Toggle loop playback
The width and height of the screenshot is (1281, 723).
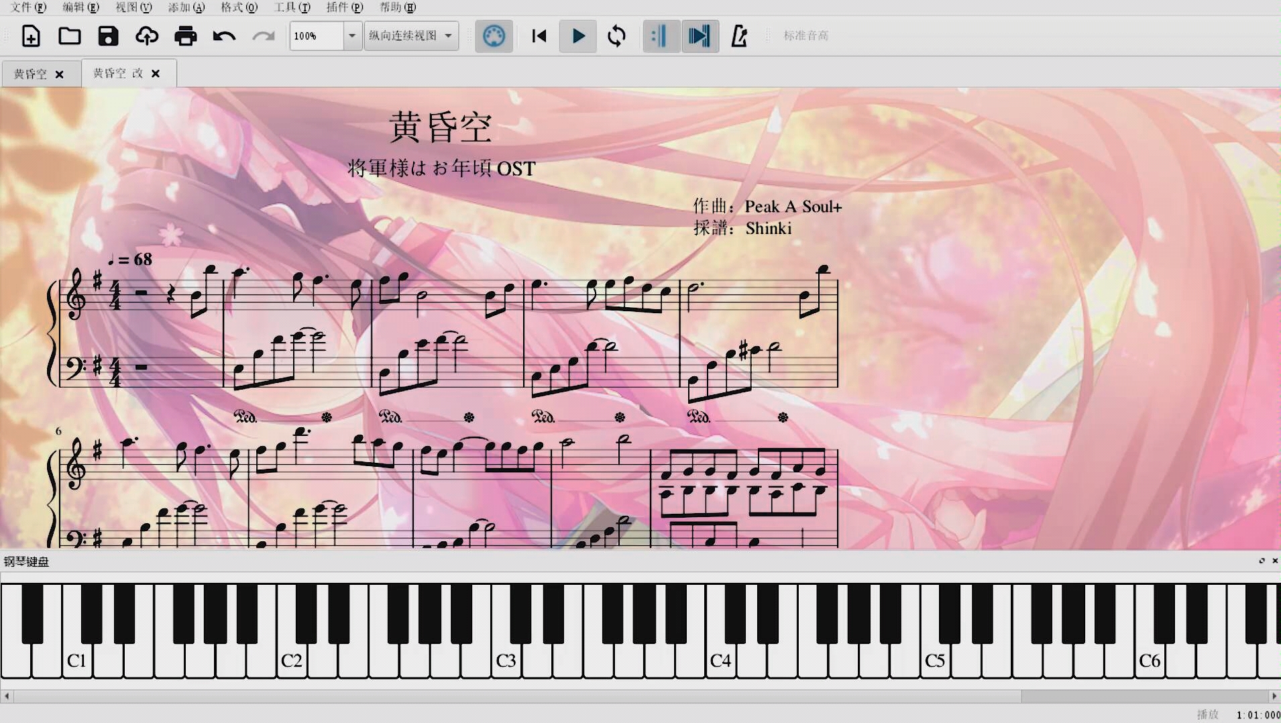coord(616,36)
